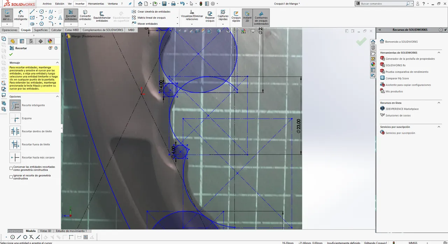Click Equidistanciar entidades tool
Screen dimensions: 448x244
(102, 16)
